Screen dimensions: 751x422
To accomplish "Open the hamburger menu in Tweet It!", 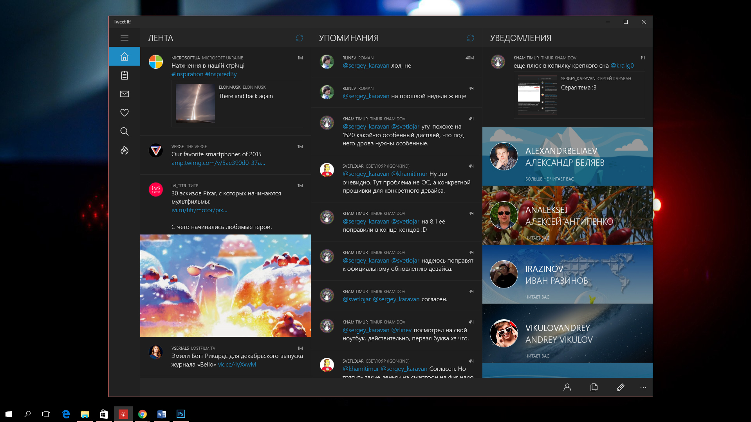I will click(125, 38).
